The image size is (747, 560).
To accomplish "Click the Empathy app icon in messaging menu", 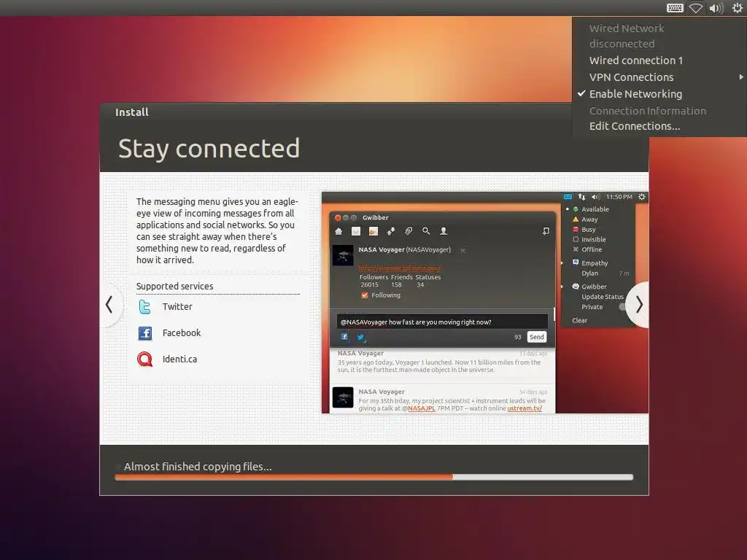I will [x=576, y=262].
